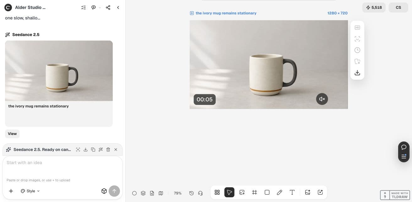
Task: Collapse the sidebar with the left chevron
Action: [118, 8]
